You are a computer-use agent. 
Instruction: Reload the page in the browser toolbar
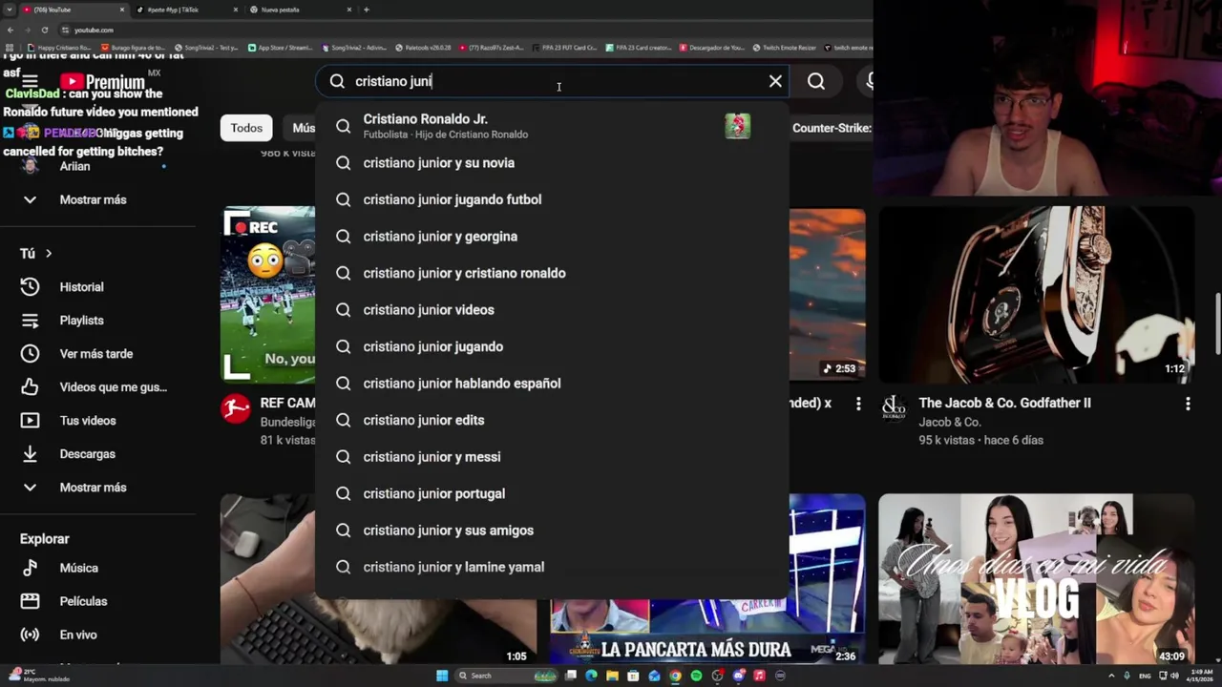point(44,30)
